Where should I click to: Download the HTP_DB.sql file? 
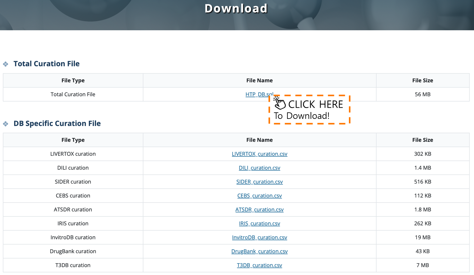click(259, 94)
